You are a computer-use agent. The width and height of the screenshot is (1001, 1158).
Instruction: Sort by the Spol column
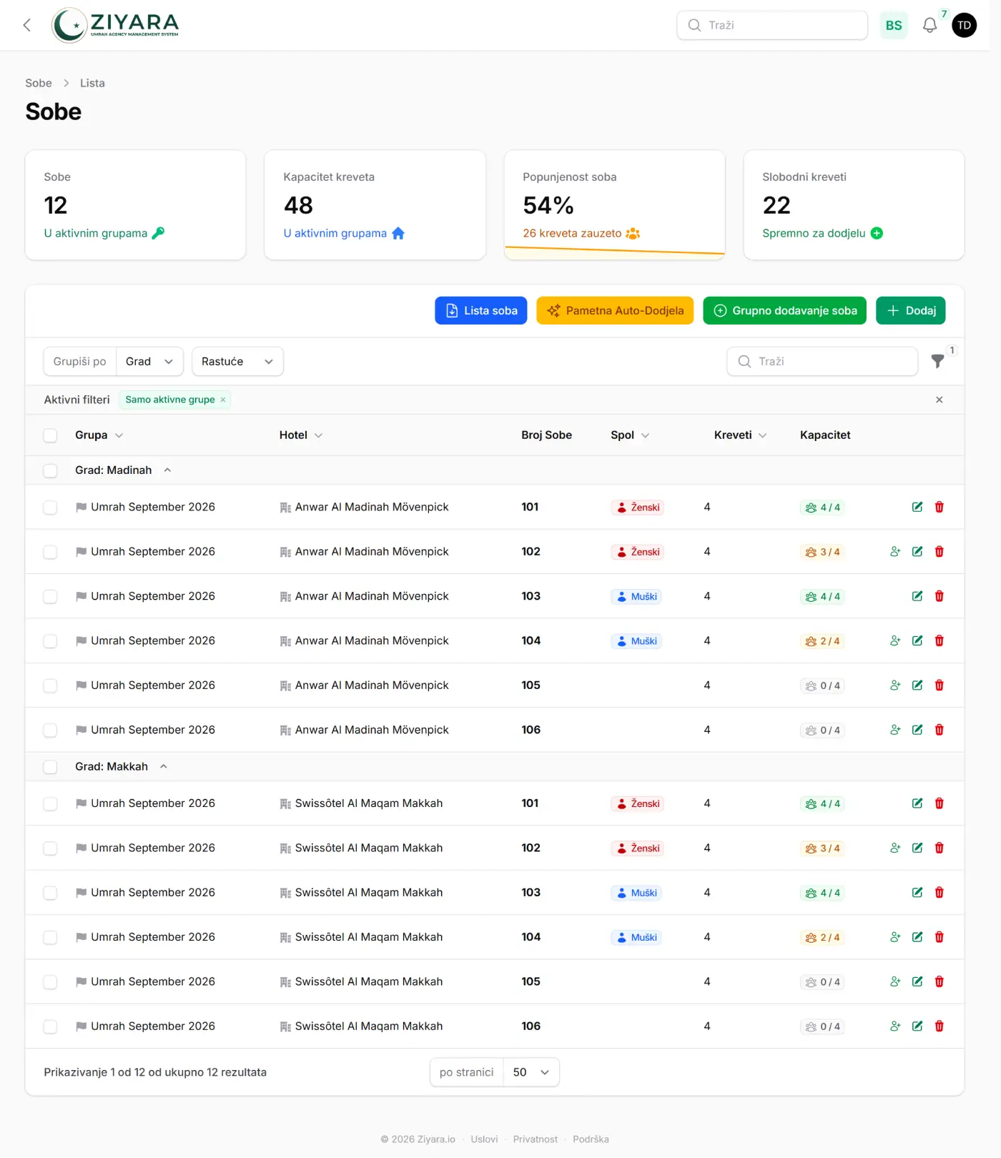point(629,435)
